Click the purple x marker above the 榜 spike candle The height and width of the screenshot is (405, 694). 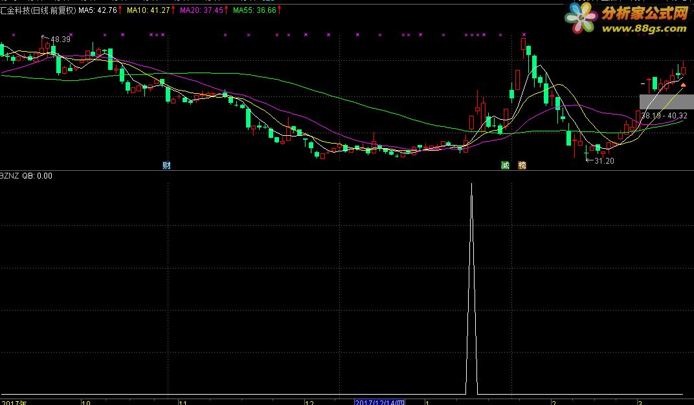524,34
